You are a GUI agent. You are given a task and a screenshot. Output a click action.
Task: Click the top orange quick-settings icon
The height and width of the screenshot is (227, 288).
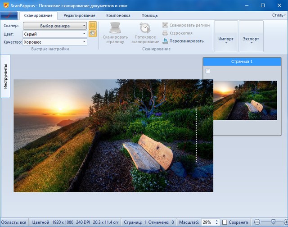click(x=93, y=25)
